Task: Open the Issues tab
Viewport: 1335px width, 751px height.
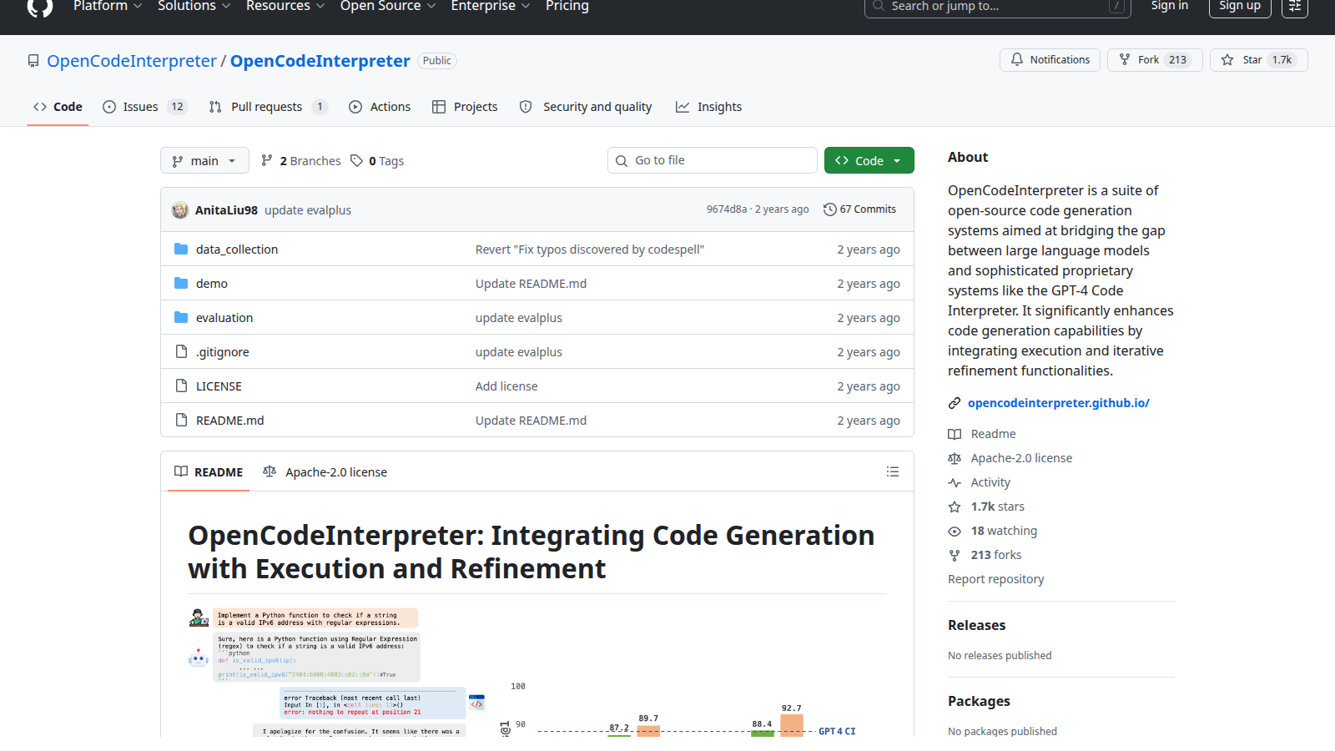Action: pyautogui.click(x=145, y=107)
